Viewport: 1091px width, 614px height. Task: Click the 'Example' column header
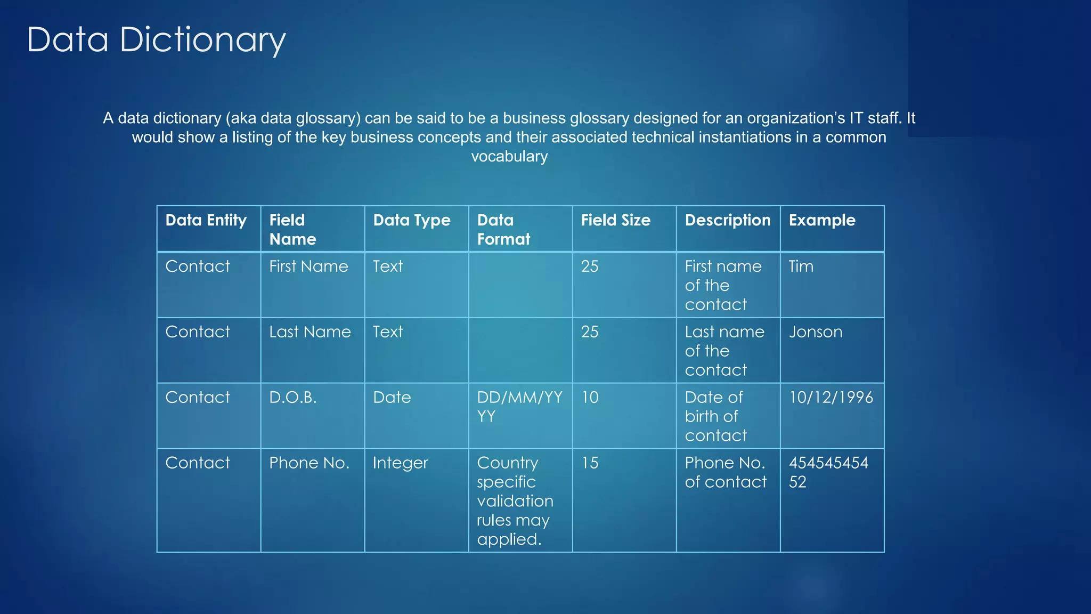click(832, 229)
